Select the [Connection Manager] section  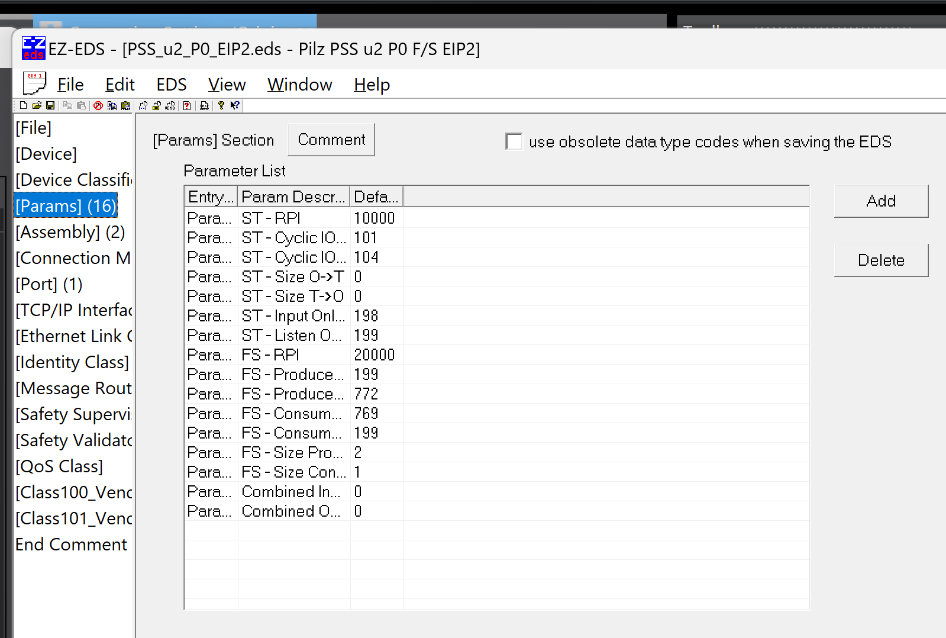click(73, 258)
